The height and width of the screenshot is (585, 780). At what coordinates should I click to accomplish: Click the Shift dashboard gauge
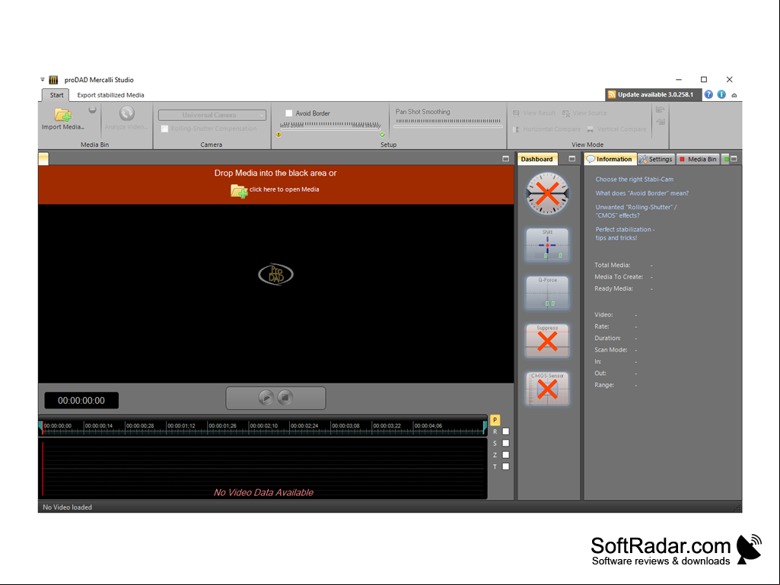click(x=547, y=245)
